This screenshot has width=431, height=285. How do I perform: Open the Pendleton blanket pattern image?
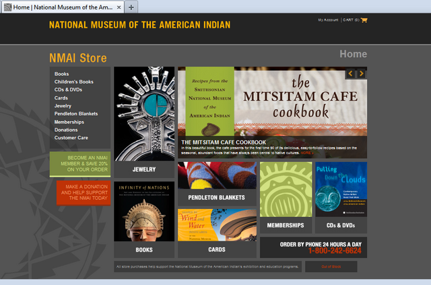click(217, 175)
